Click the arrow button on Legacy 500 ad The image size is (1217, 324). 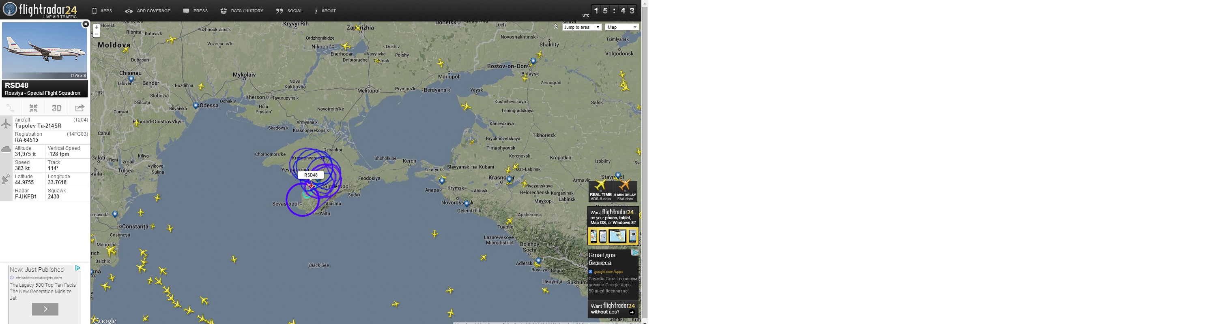coord(45,309)
